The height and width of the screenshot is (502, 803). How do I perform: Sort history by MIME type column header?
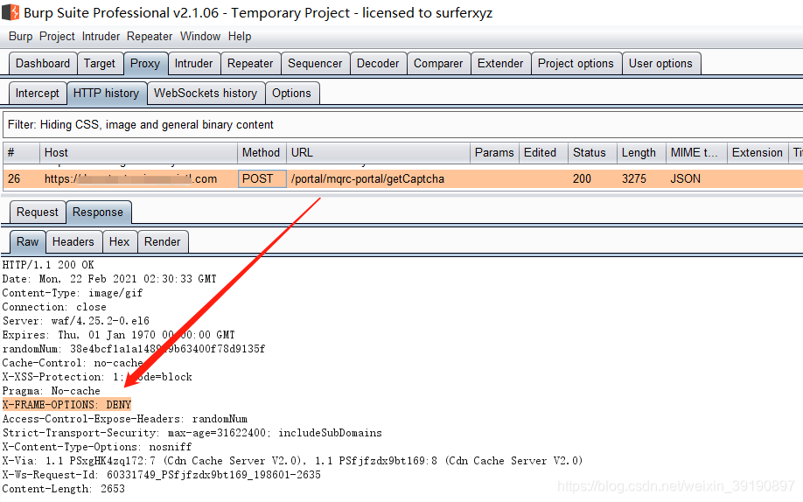click(696, 153)
